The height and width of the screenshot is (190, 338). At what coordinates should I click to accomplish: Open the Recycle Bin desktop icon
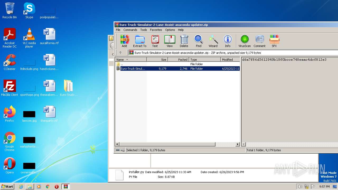10,11
